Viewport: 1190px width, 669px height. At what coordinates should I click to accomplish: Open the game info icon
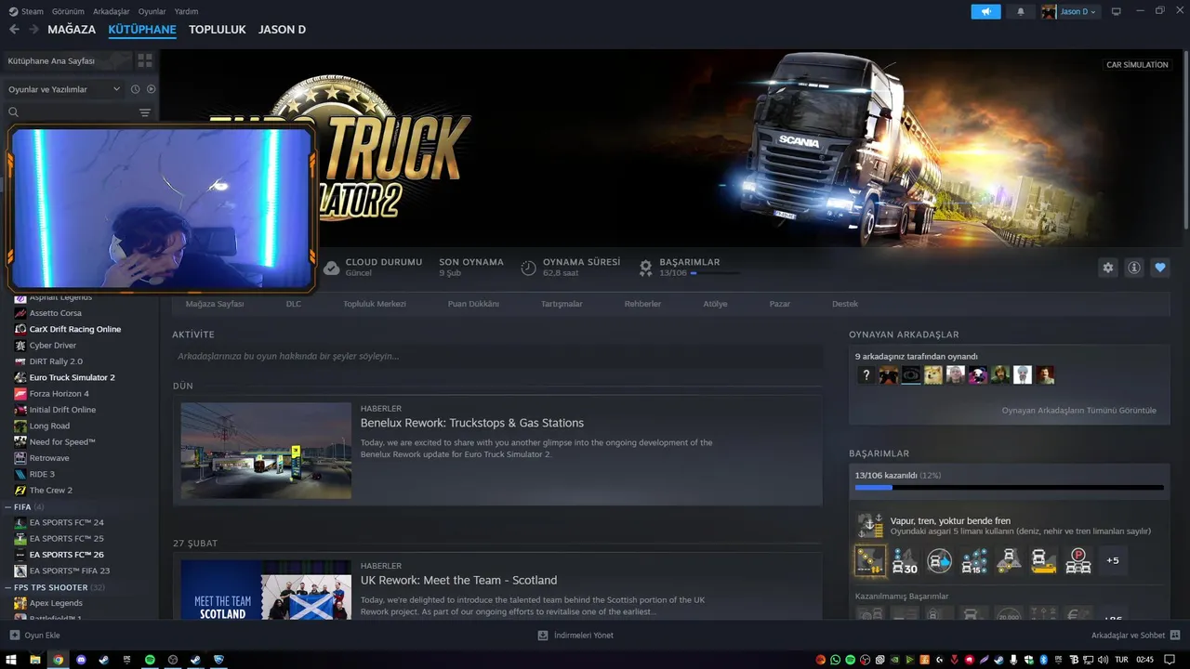point(1134,268)
